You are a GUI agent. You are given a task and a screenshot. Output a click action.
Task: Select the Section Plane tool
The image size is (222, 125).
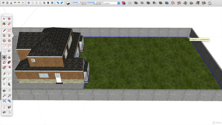[x=9, y=112]
